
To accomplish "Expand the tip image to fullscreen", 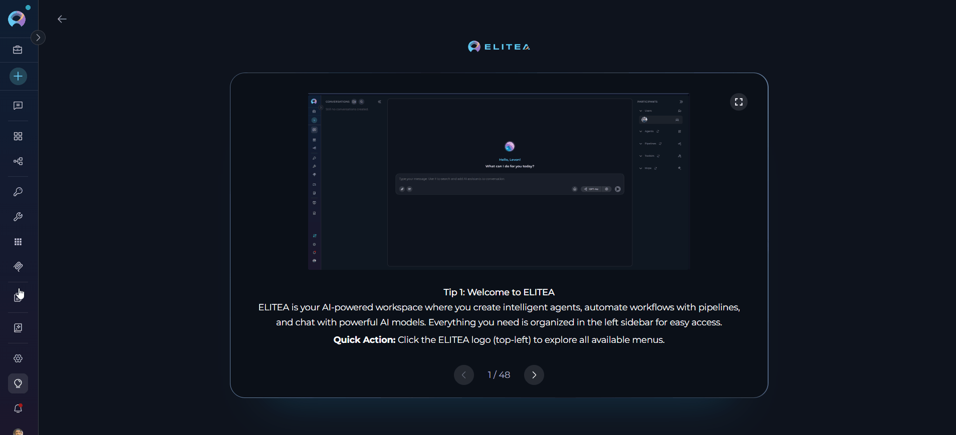I will (x=739, y=102).
